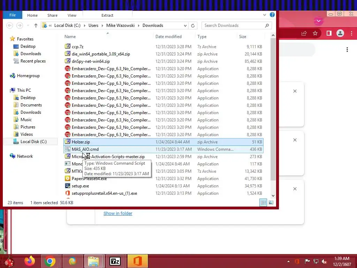Sort by the Type column header
357x268 pixels.
(202, 36)
